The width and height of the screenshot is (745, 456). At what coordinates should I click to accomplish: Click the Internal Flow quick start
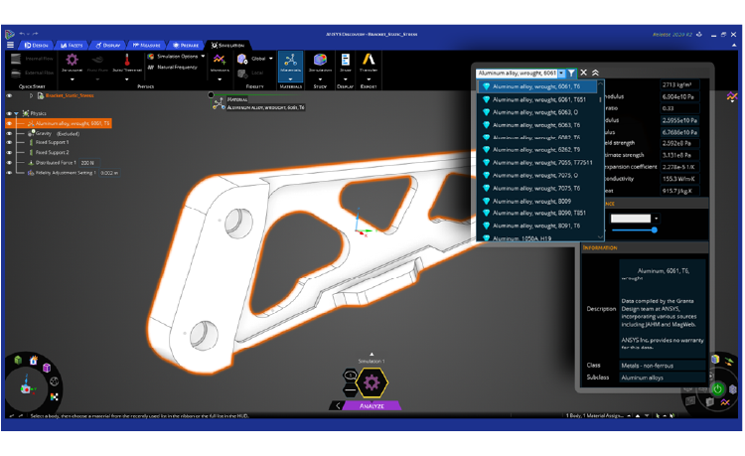[x=33, y=59]
